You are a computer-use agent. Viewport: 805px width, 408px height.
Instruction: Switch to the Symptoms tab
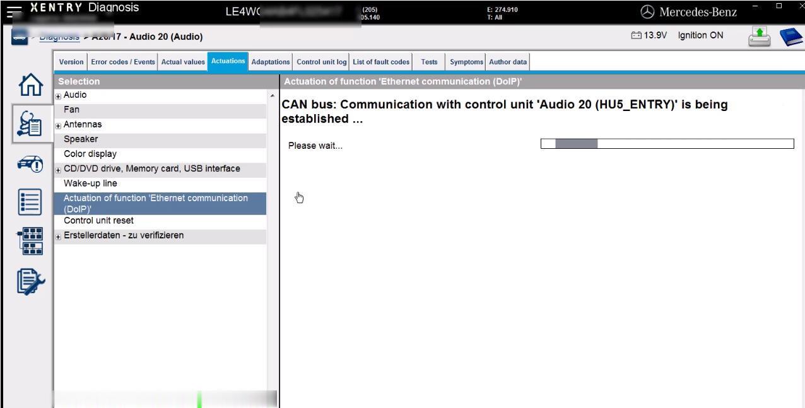click(466, 62)
